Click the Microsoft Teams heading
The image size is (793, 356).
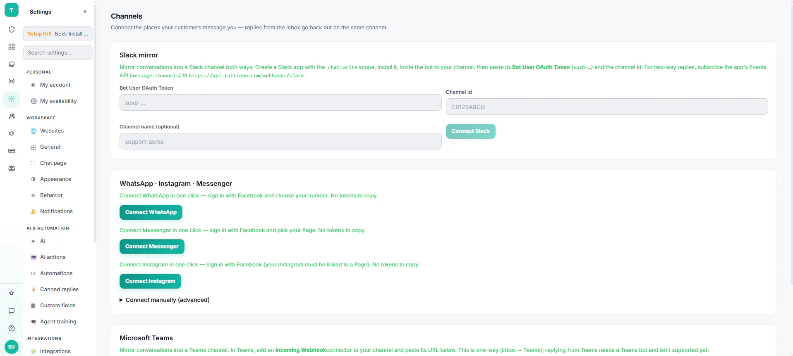coord(146,338)
